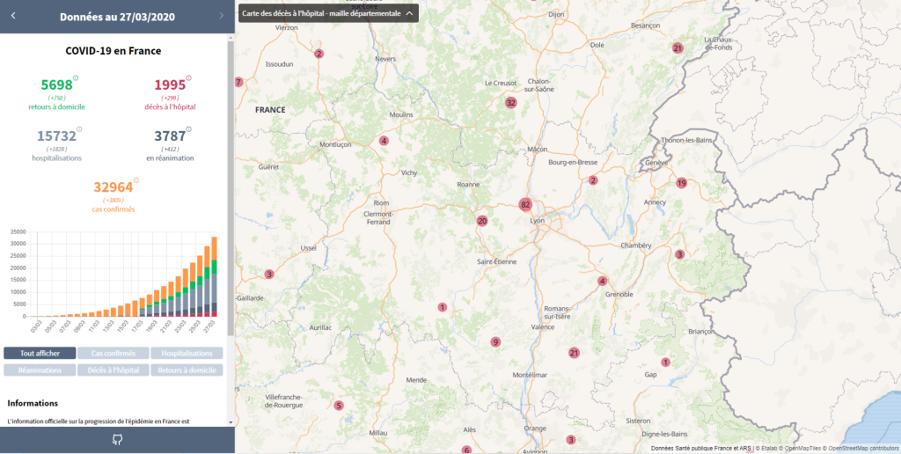Toggle the Cas confirmés chart filter
Image resolution: width=901 pixels, height=454 pixels.
pos(114,353)
